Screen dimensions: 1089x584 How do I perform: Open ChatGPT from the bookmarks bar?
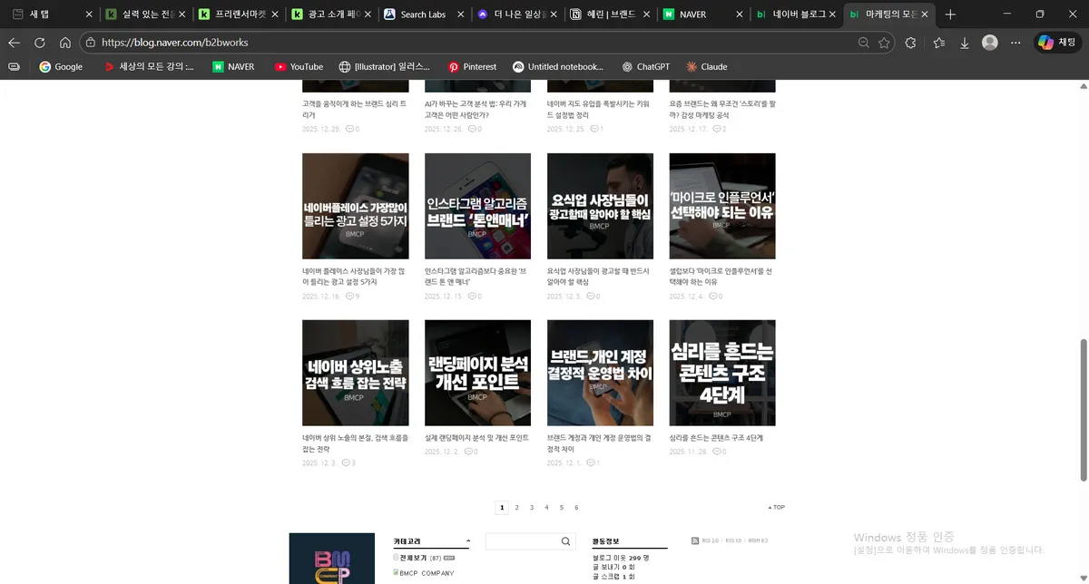click(x=646, y=66)
